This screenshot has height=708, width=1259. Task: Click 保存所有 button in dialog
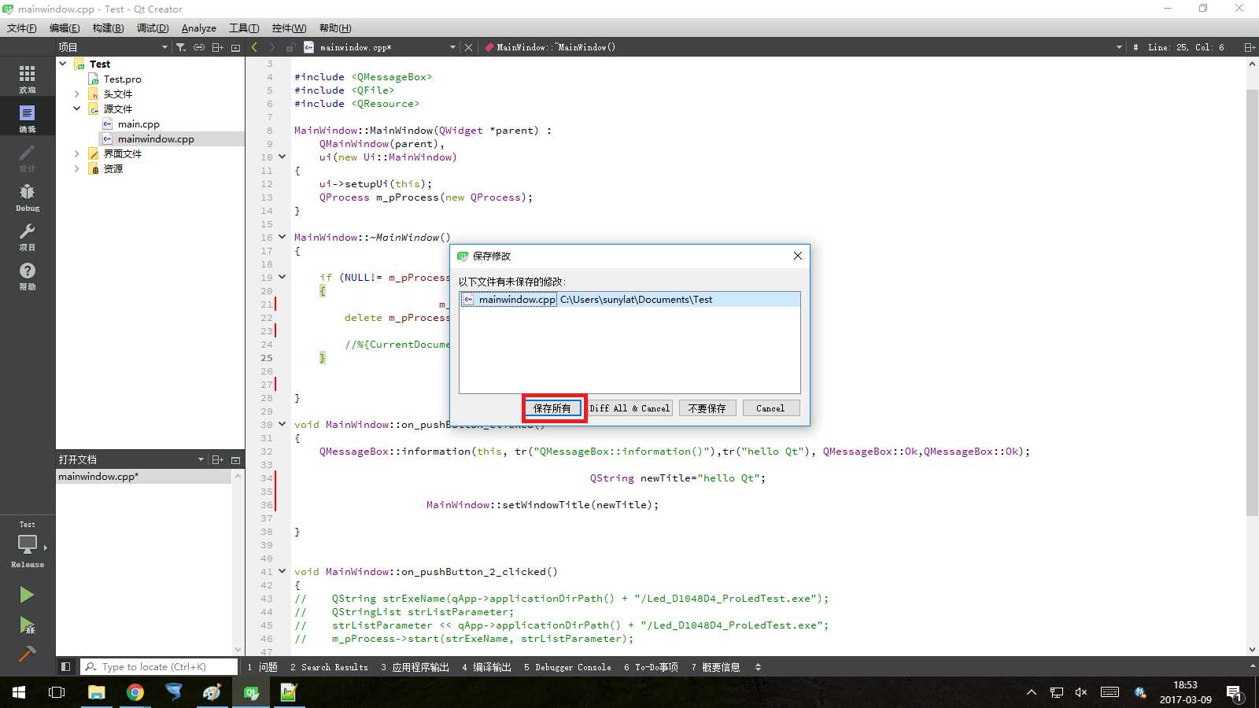tap(552, 408)
